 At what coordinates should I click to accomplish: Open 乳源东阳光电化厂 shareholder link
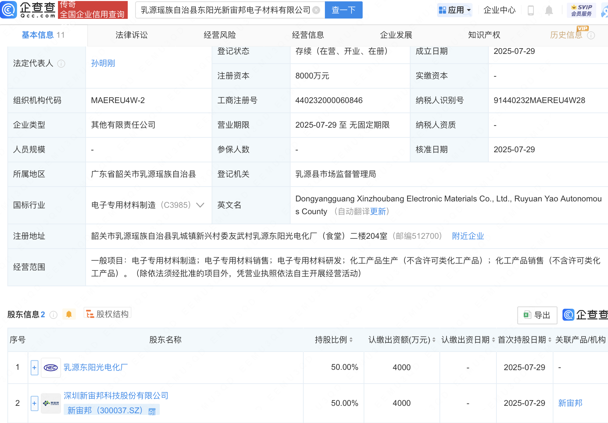[96, 367]
